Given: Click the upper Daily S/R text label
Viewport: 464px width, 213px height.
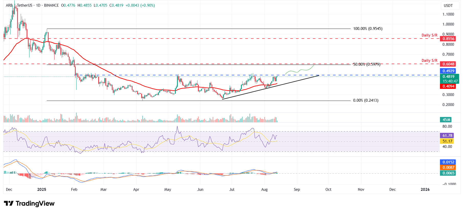Looking at the screenshot, I should click(x=429, y=35).
